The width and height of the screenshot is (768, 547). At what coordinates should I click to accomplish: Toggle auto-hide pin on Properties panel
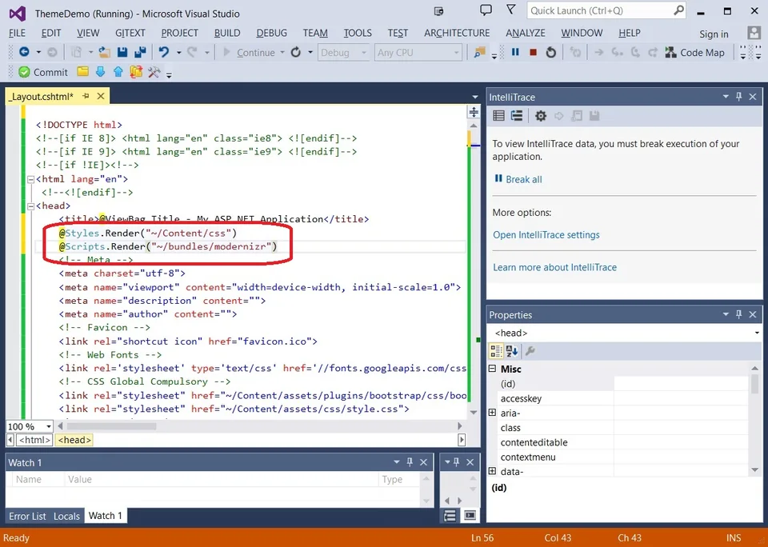click(739, 314)
